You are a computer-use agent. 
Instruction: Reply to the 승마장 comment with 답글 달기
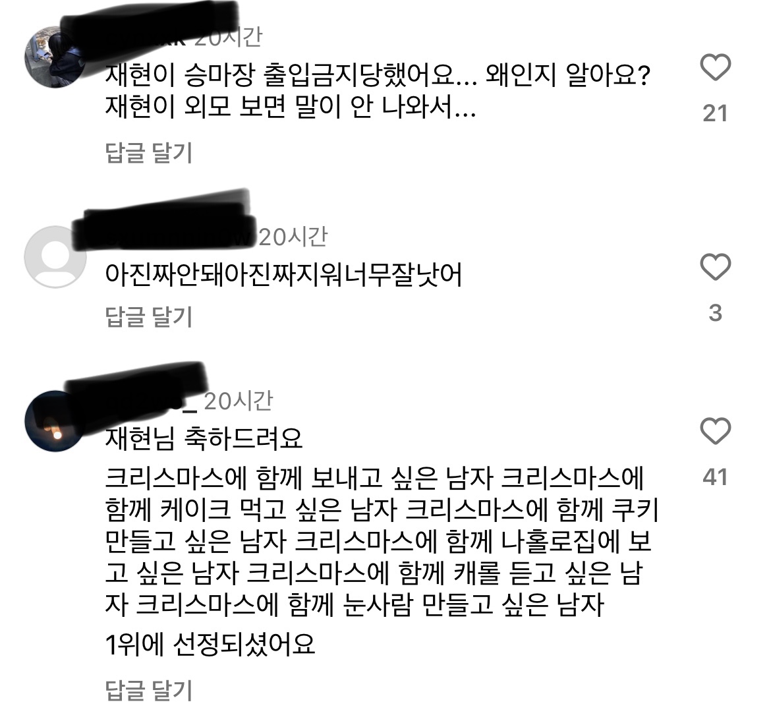point(148,152)
